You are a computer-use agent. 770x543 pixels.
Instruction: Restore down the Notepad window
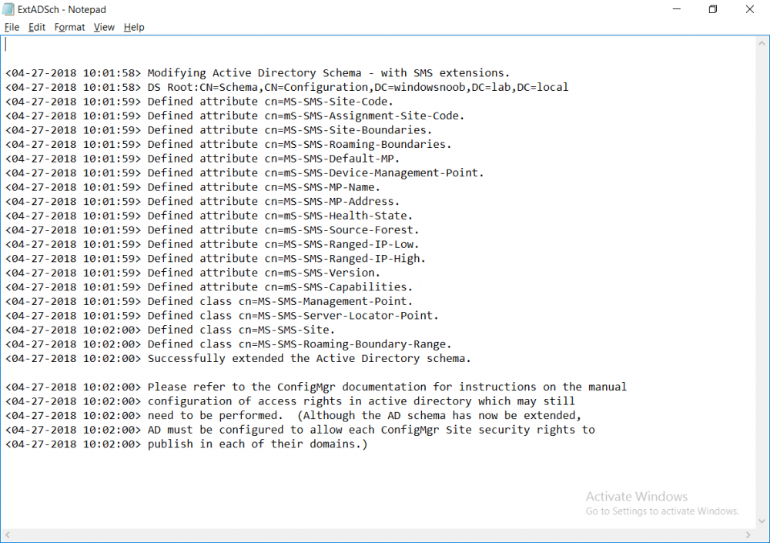click(x=713, y=9)
